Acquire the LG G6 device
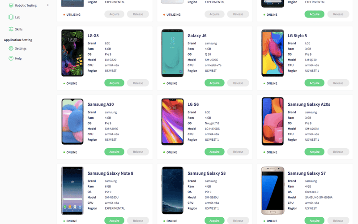The image size is (358, 224). coord(214,152)
